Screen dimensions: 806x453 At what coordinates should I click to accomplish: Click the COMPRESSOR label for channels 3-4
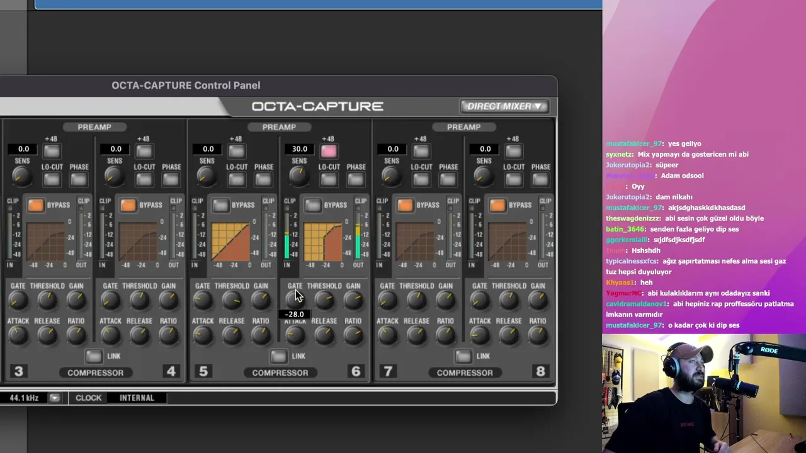(96, 372)
